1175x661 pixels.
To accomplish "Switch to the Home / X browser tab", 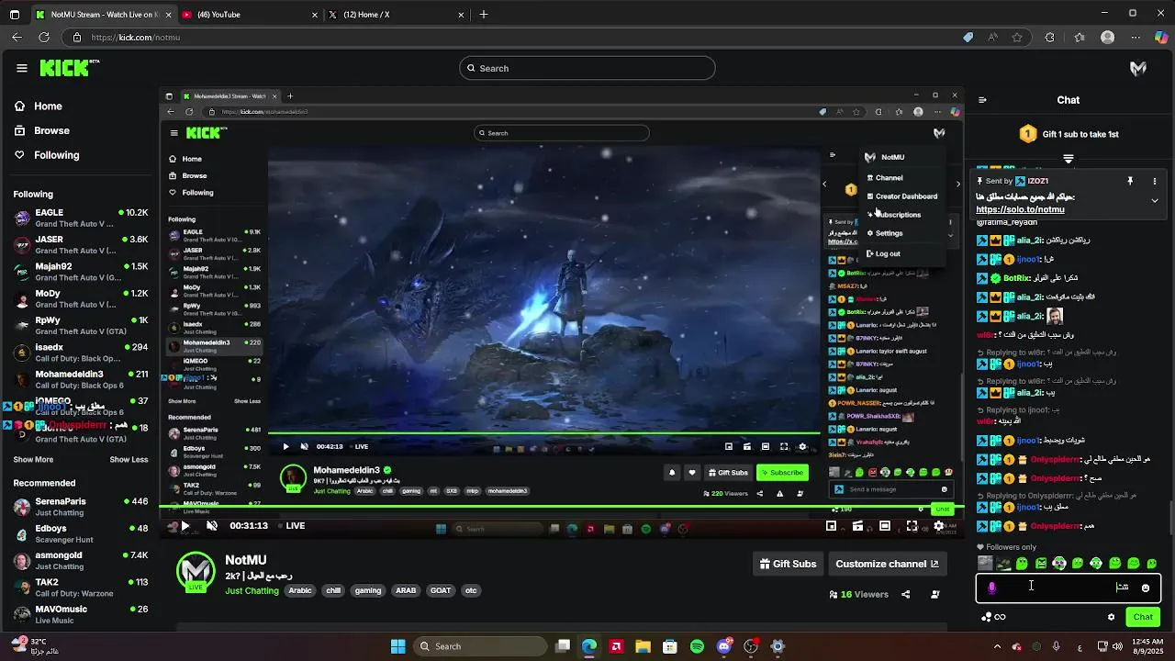I will coord(397,15).
